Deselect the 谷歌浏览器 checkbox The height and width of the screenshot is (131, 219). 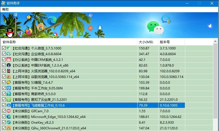(x=4, y=77)
